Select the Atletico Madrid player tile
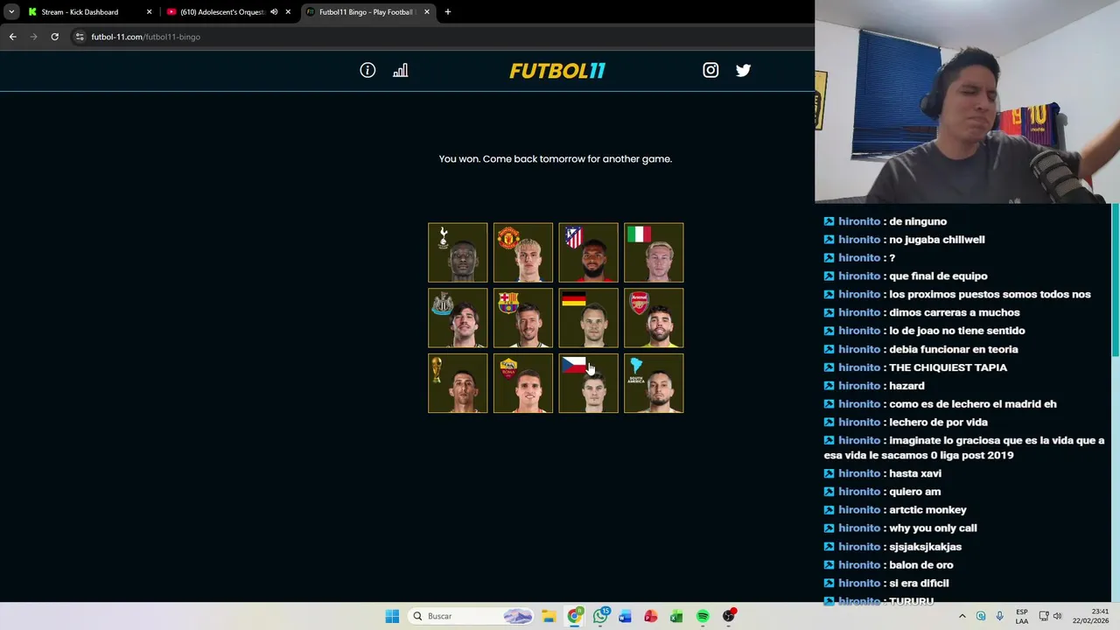This screenshot has height=630, width=1120. click(x=588, y=253)
